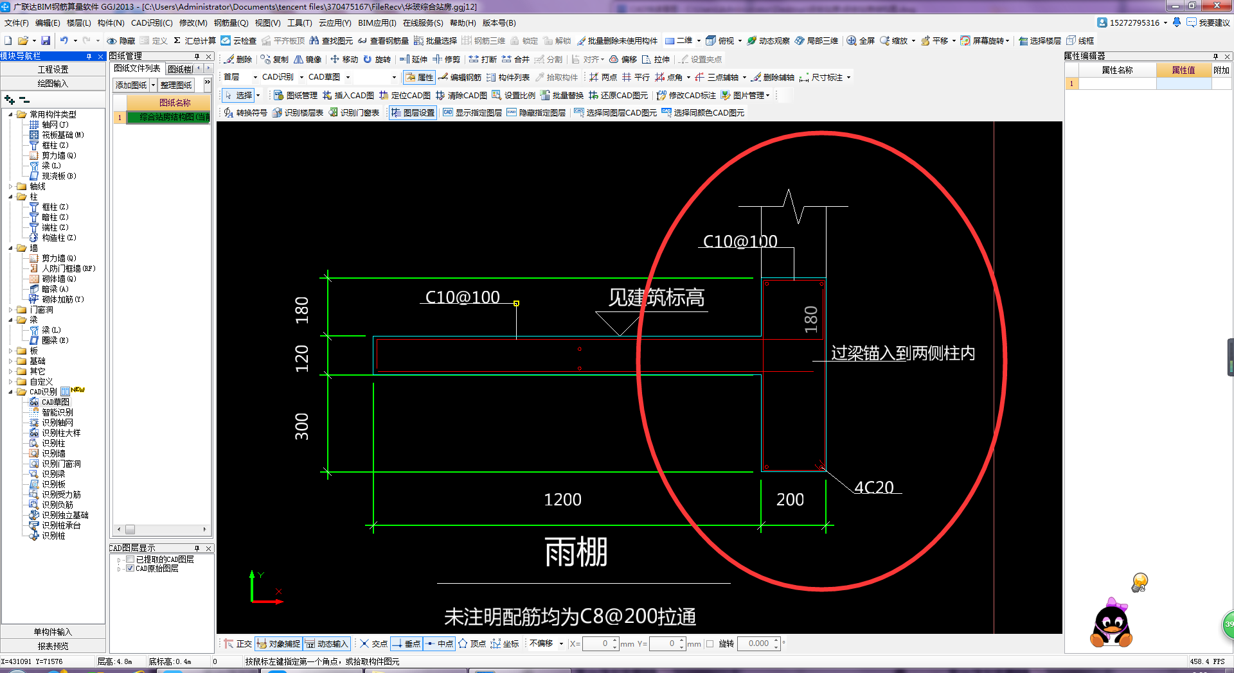The height and width of the screenshot is (673, 1234).
Task: Click 识别楼层表 identify floor table
Action: (298, 112)
